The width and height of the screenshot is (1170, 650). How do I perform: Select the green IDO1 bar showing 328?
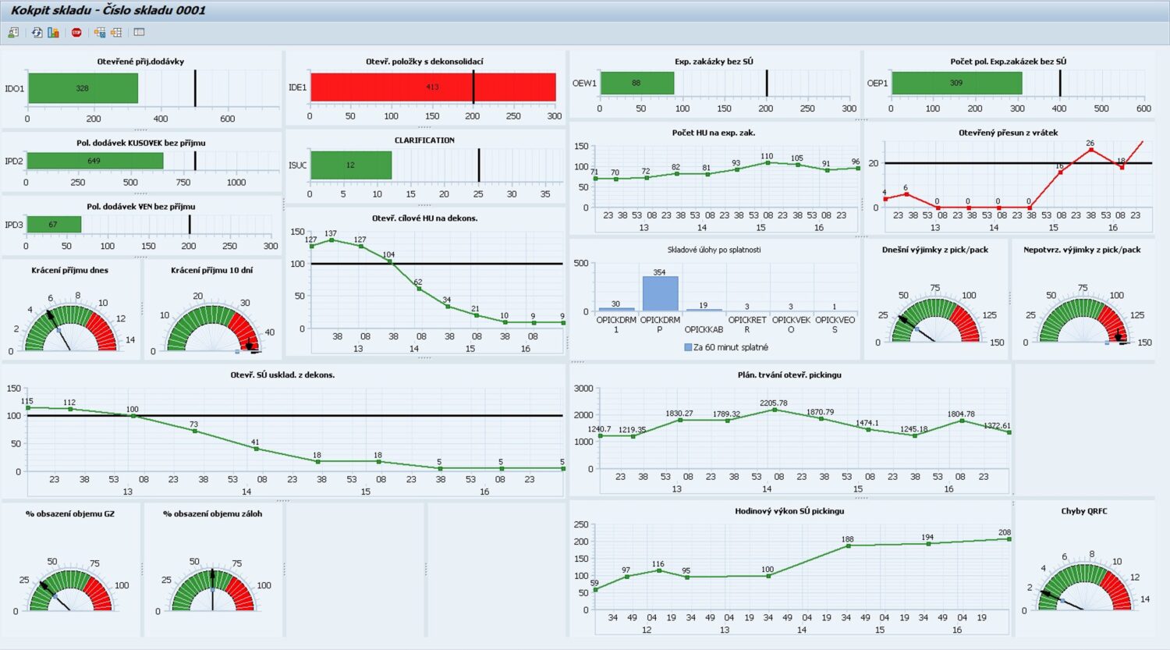pyautogui.click(x=83, y=88)
